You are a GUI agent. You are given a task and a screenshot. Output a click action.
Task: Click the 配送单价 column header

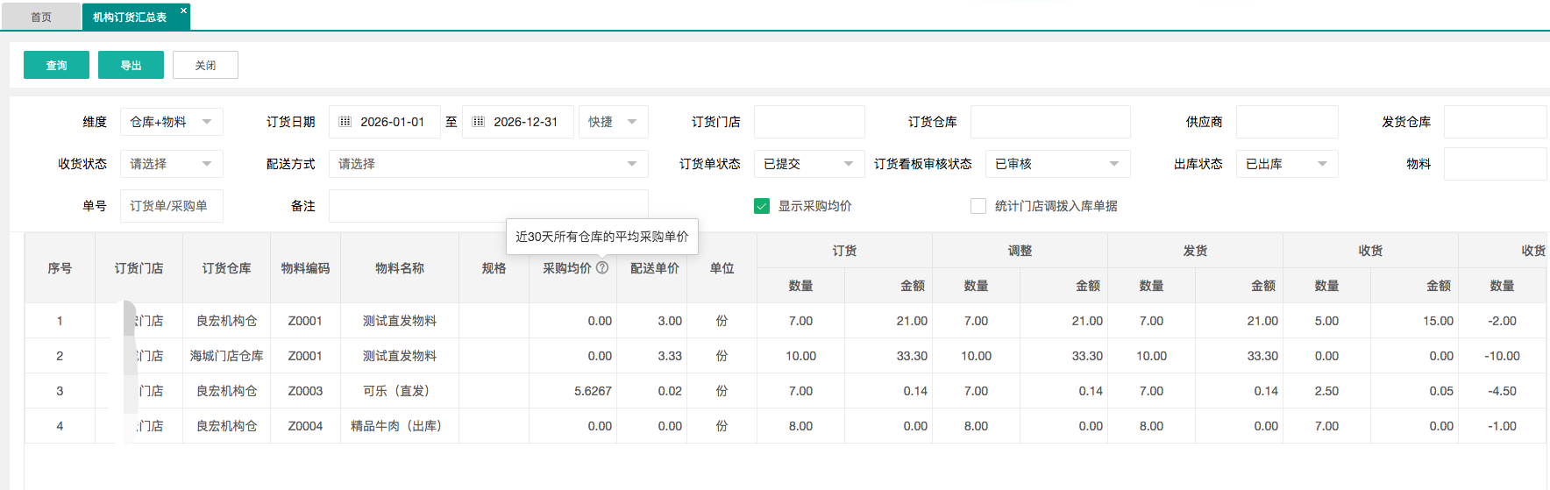[x=655, y=268]
